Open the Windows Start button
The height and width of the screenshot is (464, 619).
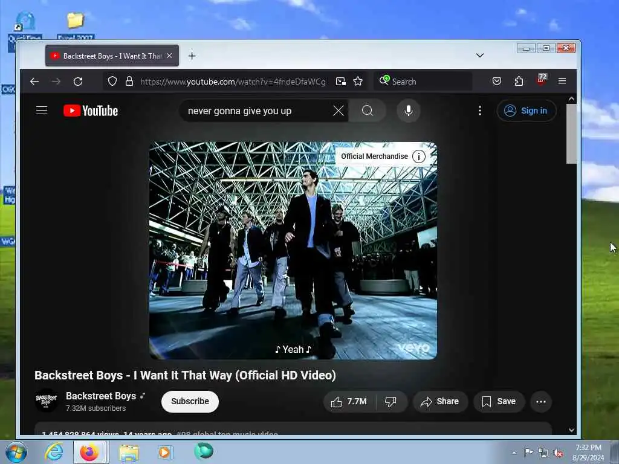click(16, 452)
